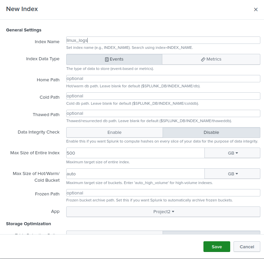Click the App label
The height and width of the screenshot is (259, 264).
tap(55, 211)
